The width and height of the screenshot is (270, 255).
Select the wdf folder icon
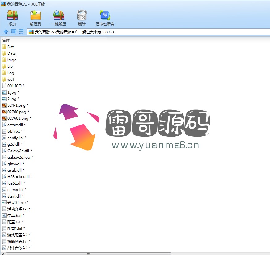pos(4,79)
